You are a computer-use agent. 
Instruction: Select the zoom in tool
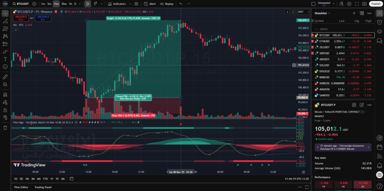[x=5, y=84]
